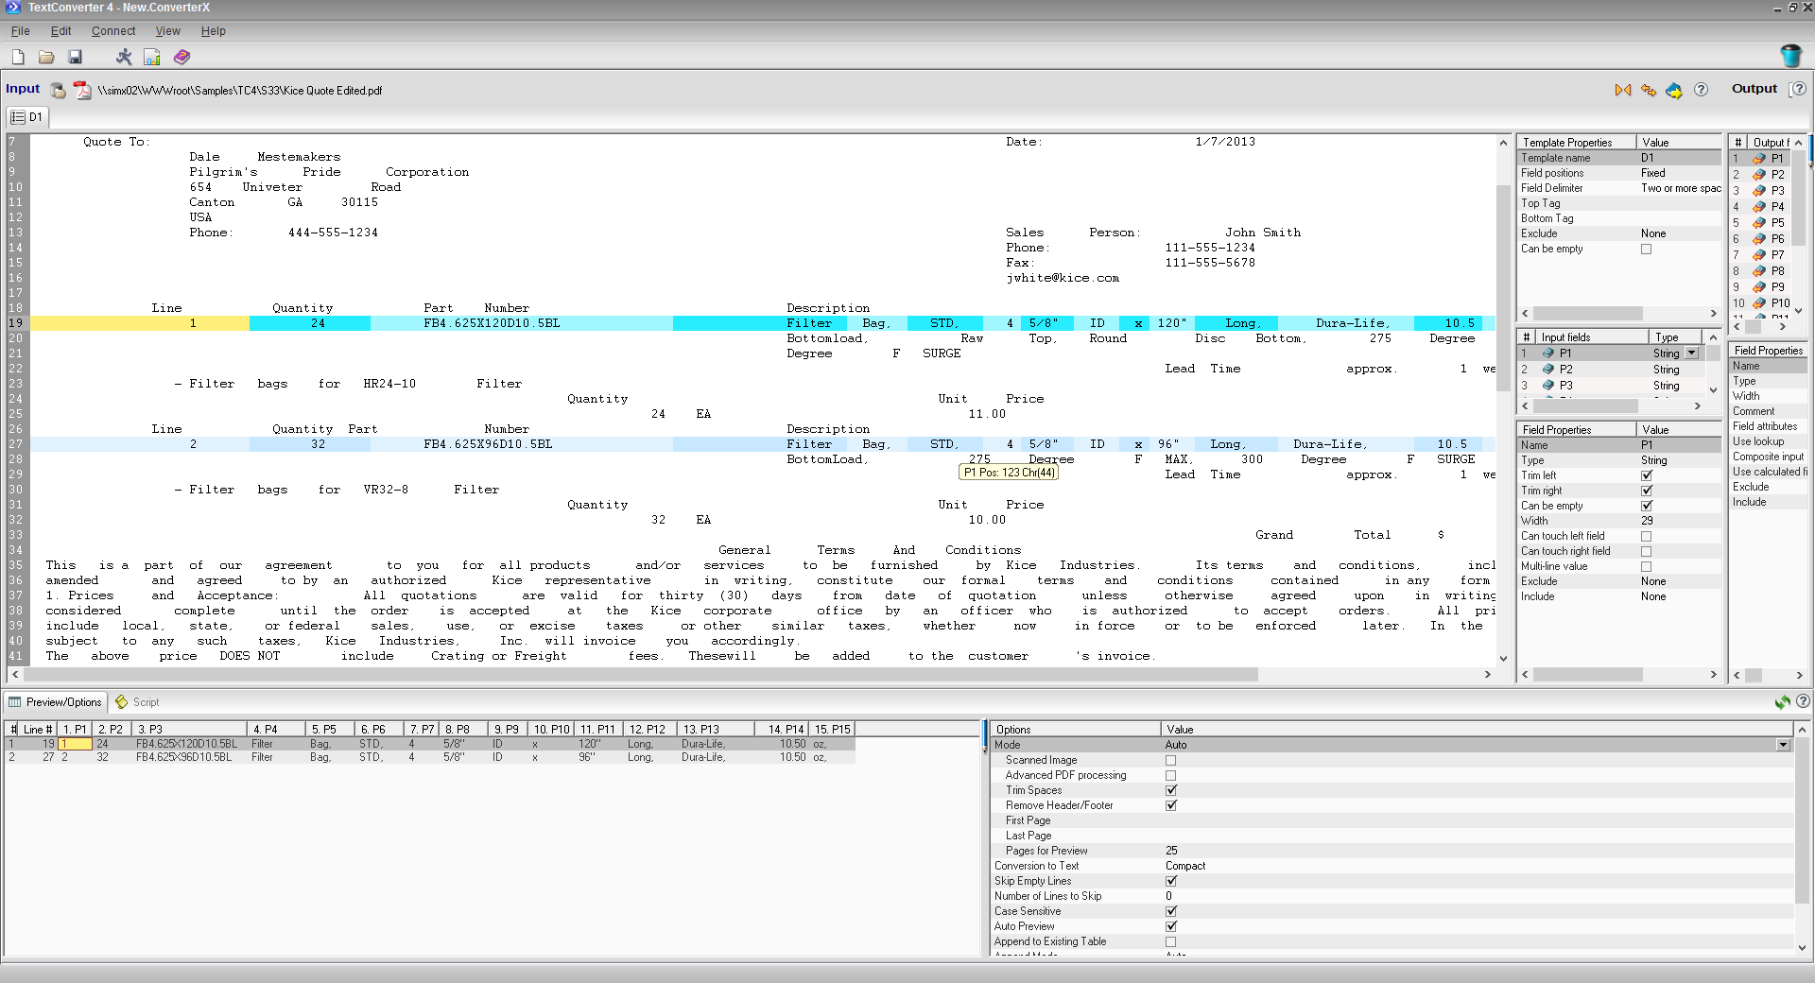Click the Options panel scroll-down arrow
Image resolution: width=1815 pixels, height=983 pixels.
click(x=1802, y=947)
